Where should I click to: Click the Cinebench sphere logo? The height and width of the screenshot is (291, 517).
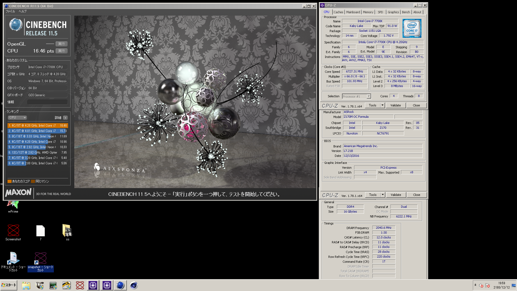point(16,25)
